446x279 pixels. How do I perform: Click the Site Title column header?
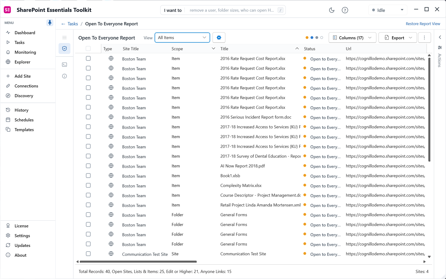[x=131, y=49]
